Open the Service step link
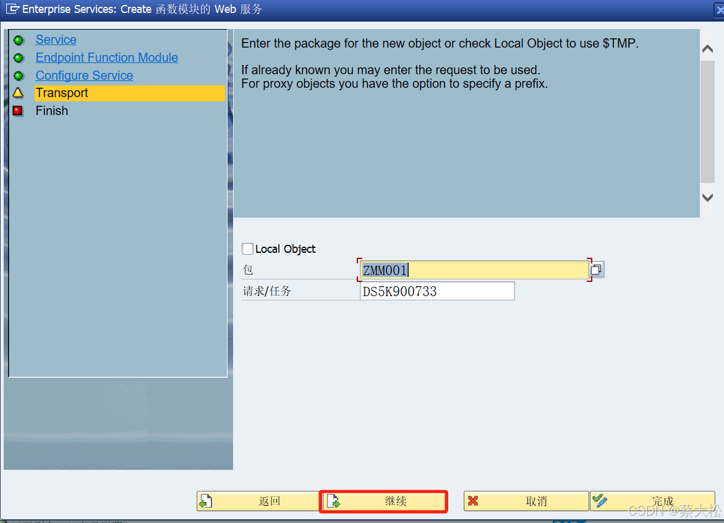 [56, 40]
